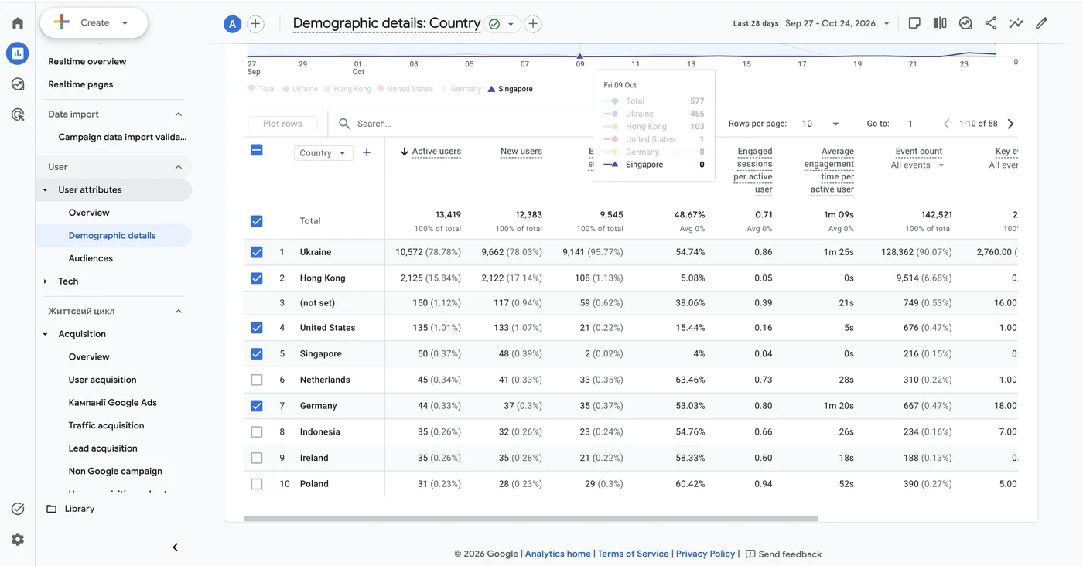
Task: Toggle the select-all checkbox in table header
Action: coord(257,150)
